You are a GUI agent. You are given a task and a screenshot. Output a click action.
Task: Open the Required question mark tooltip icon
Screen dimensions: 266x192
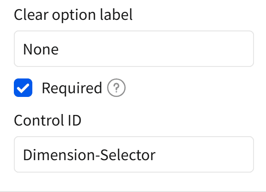click(x=116, y=88)
